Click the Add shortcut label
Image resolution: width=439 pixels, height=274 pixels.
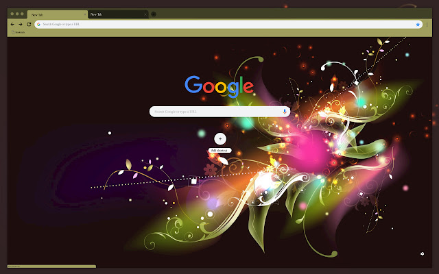point(219,151)
